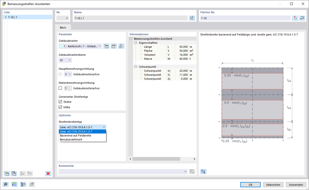Click the Flächen Nr. input field
Screen dimensions: 309x190
[x=245, y=18]
